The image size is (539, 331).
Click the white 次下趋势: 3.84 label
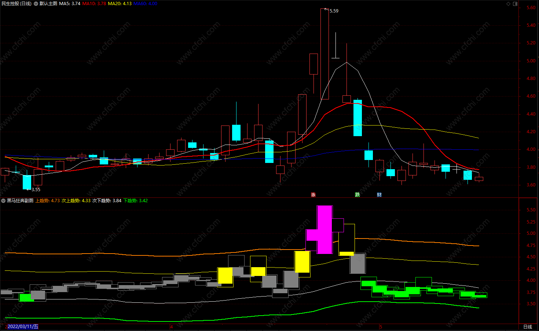(x=107, y=201)
